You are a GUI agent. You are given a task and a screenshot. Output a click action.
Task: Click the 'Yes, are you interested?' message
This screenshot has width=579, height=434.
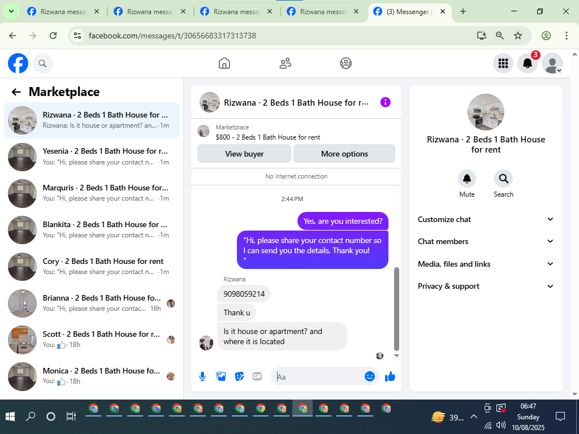click(x=343, y=221)
